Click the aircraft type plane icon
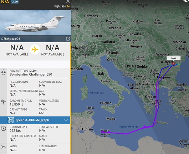The width and height of the screenshot is (189, 154). click(4, 72)
